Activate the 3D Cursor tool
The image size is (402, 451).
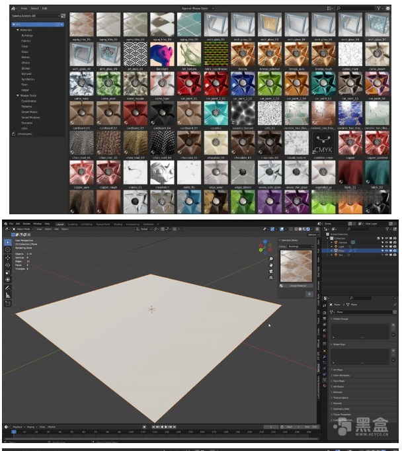8,250
